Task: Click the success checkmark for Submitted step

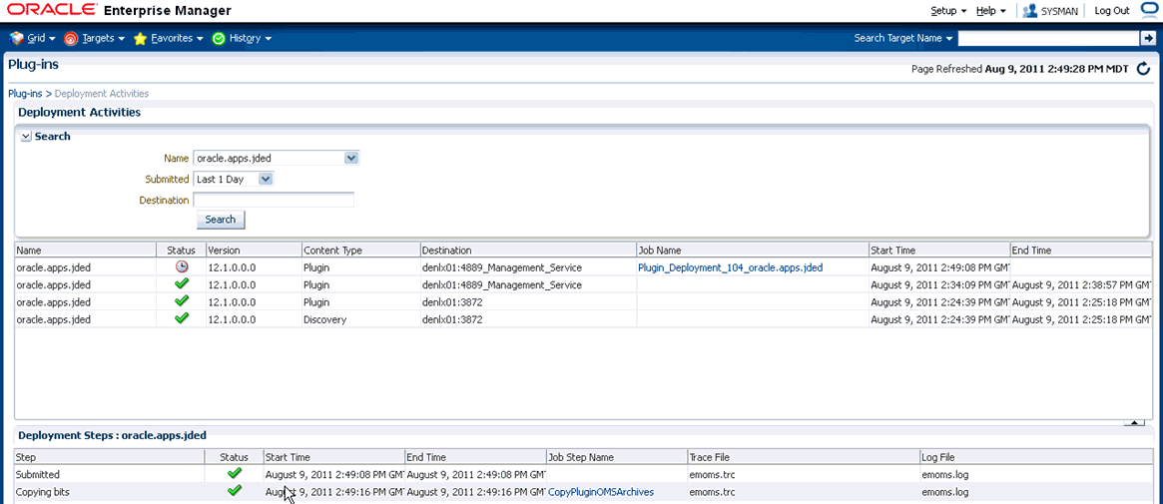Action: [235, 472]
